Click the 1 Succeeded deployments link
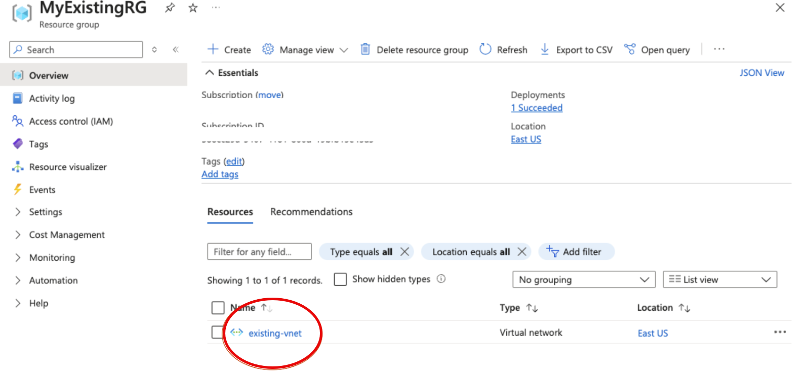810x376 pixels. [537, 108]
